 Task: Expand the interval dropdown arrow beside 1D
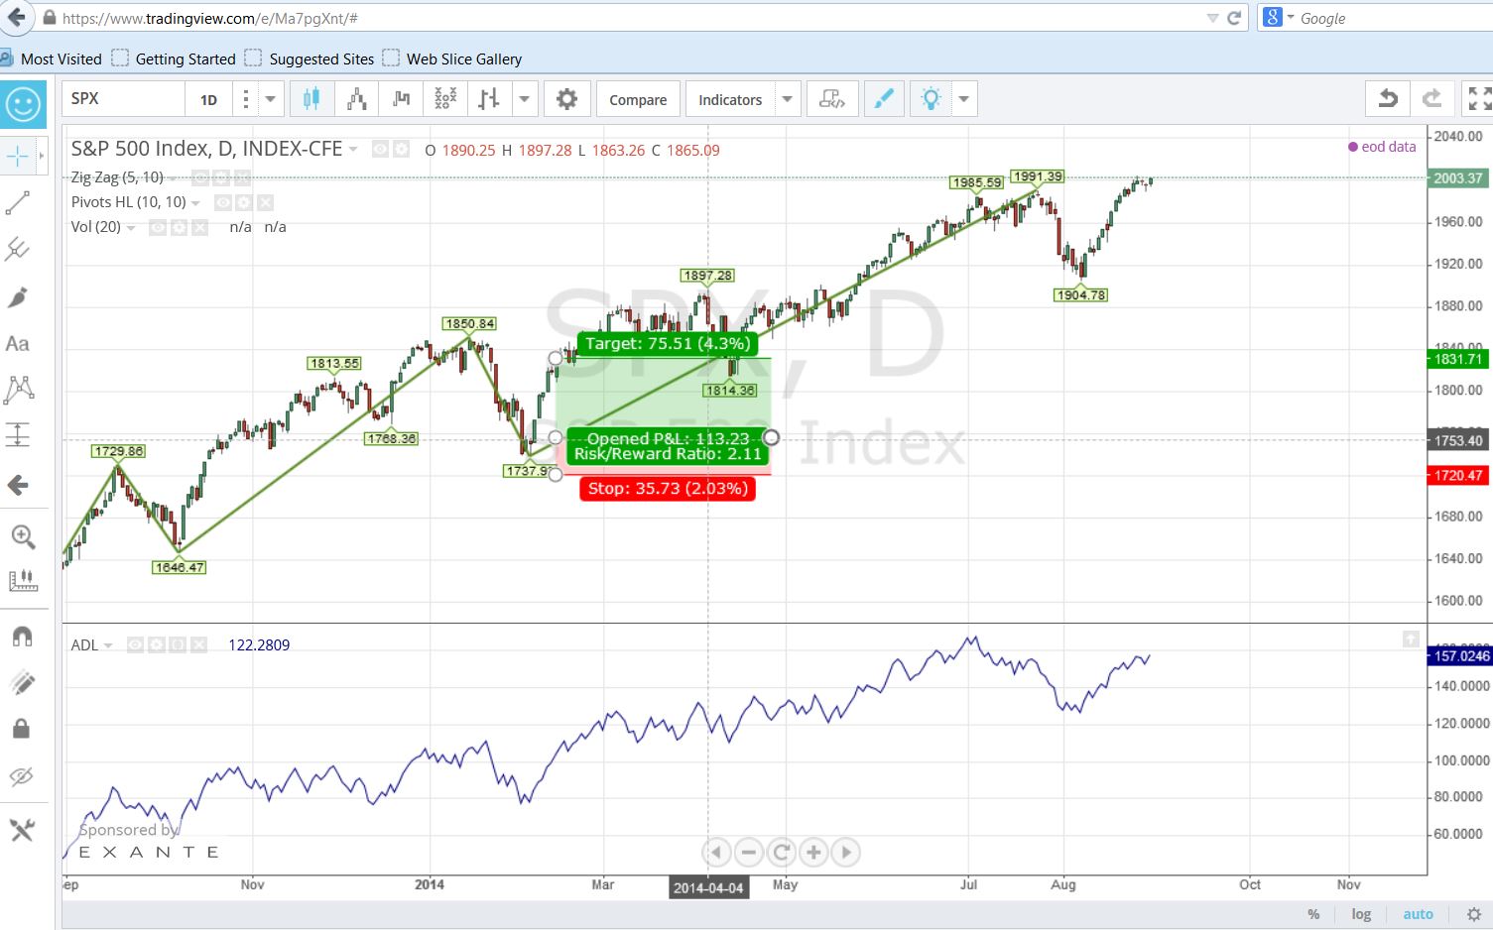[270, 99]
